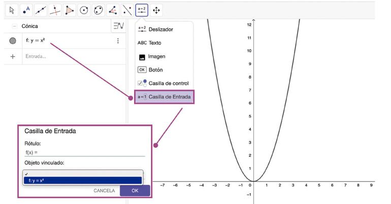Open three-dot options for f: y = x²
This screenshot has width=391, height=204.
click(118, 41)
